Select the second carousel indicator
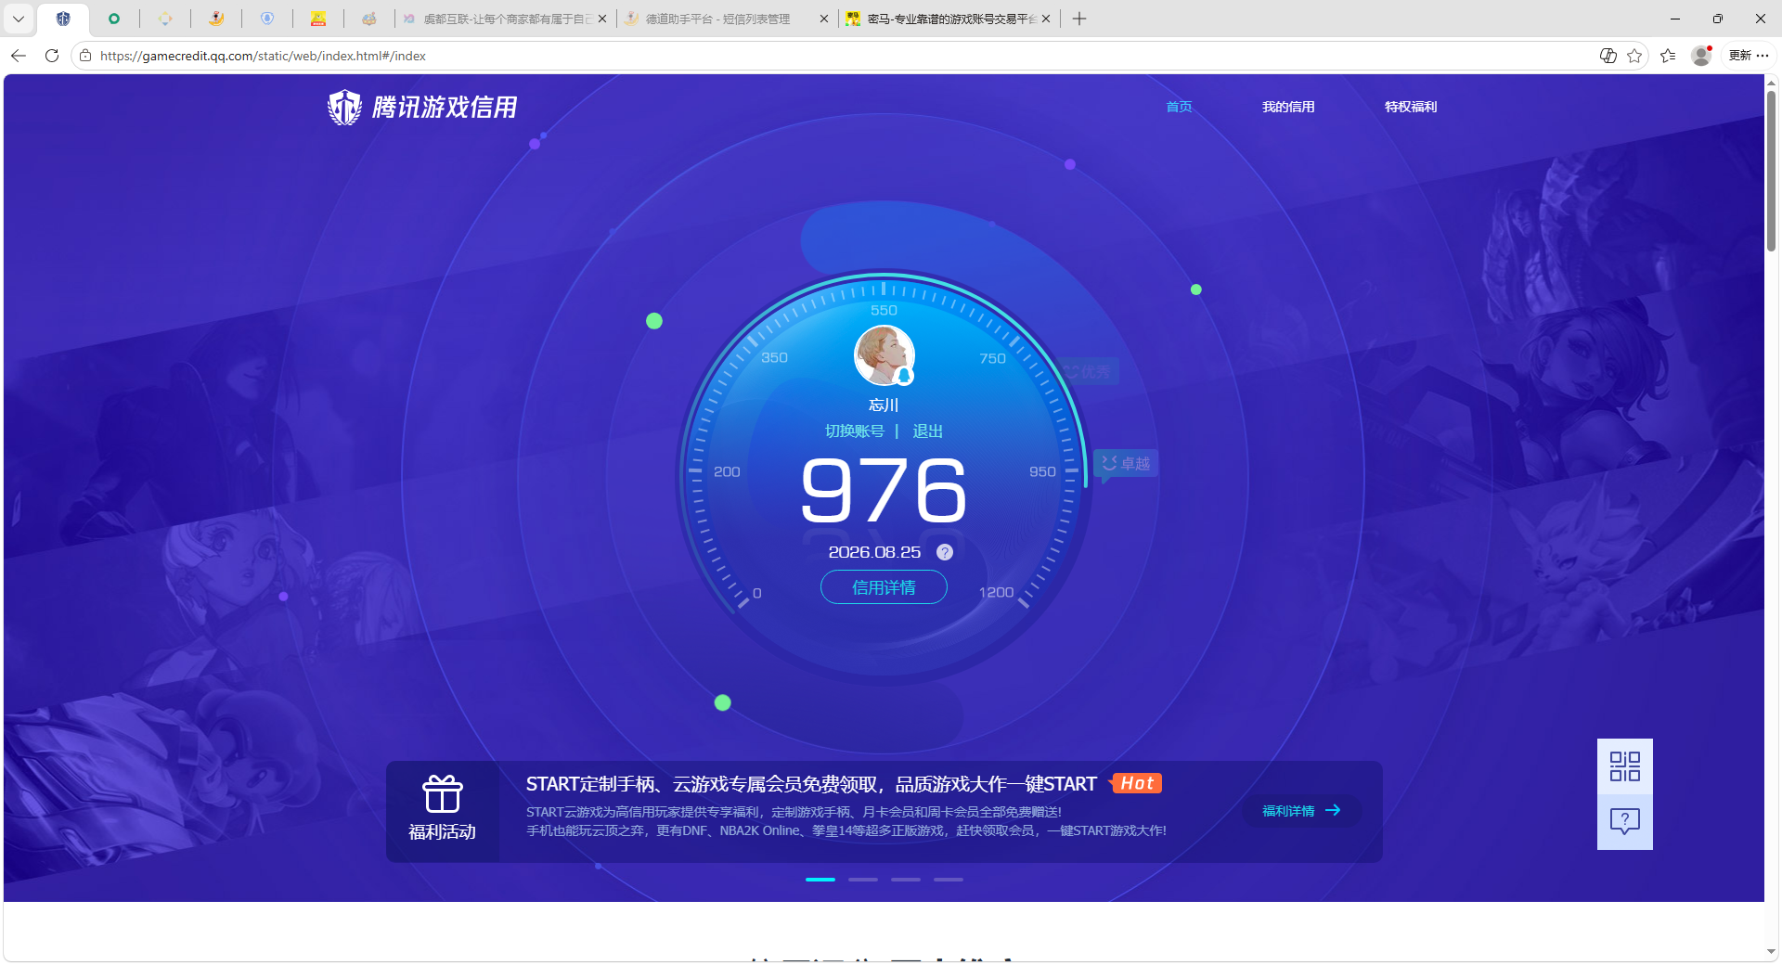 pos(863,880)
